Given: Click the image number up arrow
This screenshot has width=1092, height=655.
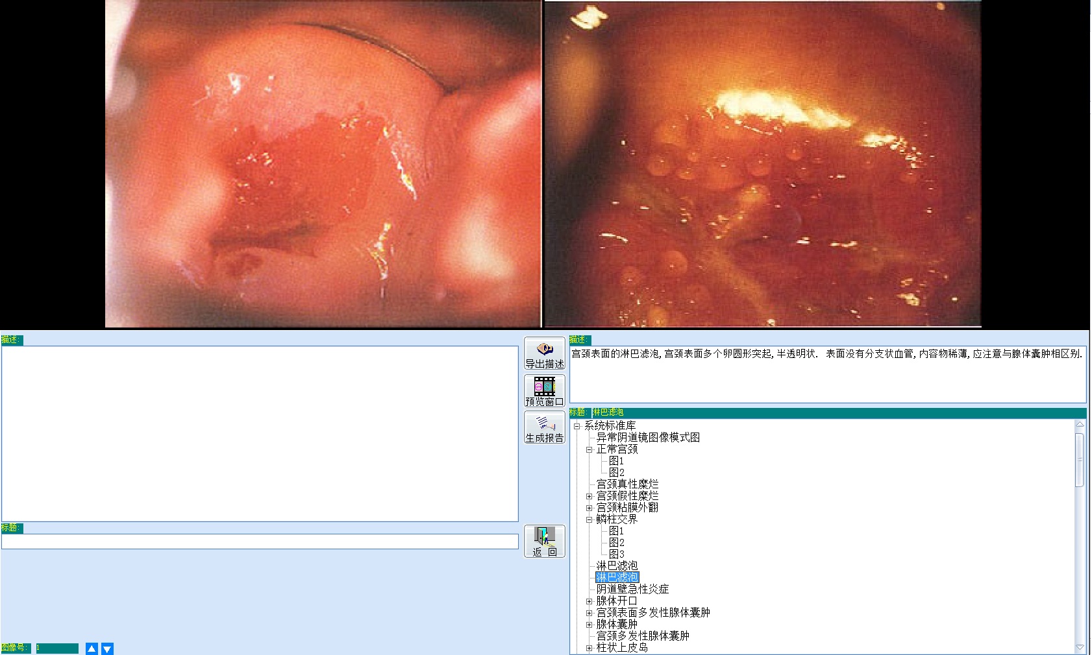Looking at the screenshot, I should (x=92, y=649).
